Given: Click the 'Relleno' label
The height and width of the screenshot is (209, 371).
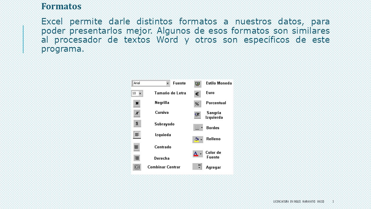Looking at the screenshot, I should 213,139.
